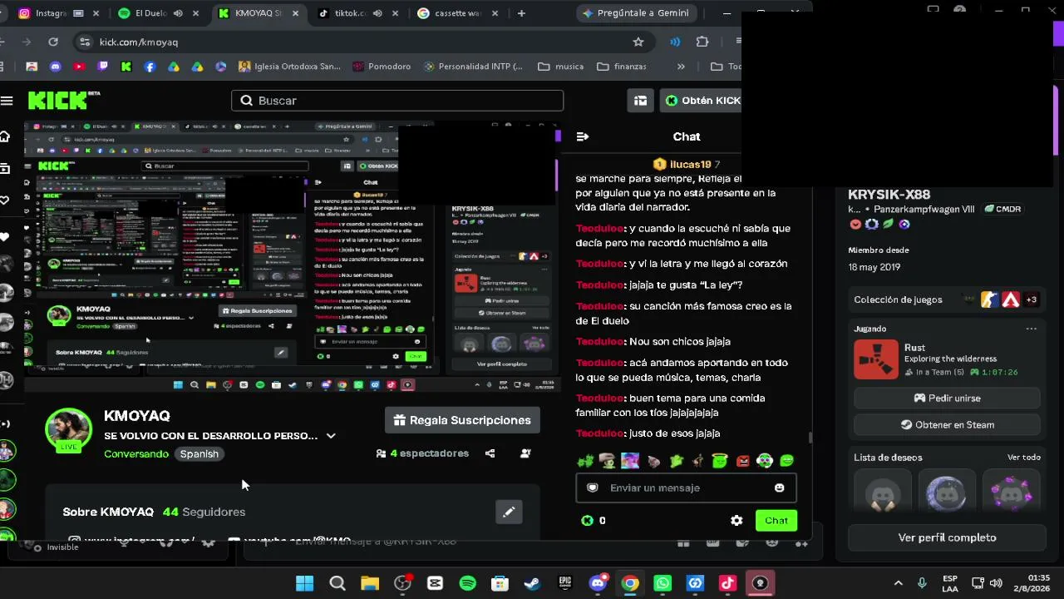
Task: Open the gift inventory icon beside Obtén KICK
Action: click(640, 101)
